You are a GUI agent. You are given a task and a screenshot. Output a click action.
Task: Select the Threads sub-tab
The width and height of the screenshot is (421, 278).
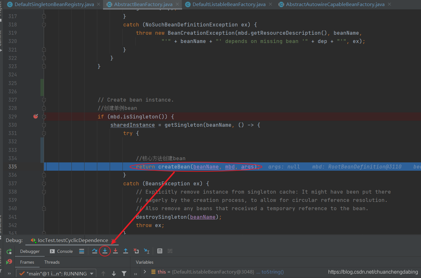coord(52,262)
